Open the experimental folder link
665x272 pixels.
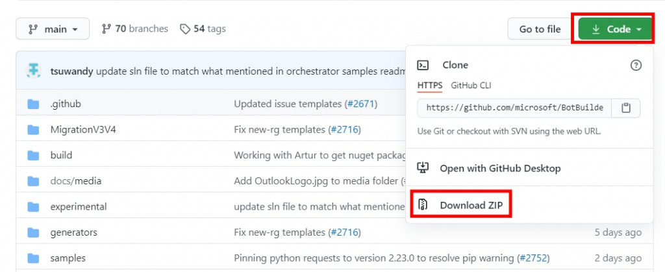click(x=78, y=206)
